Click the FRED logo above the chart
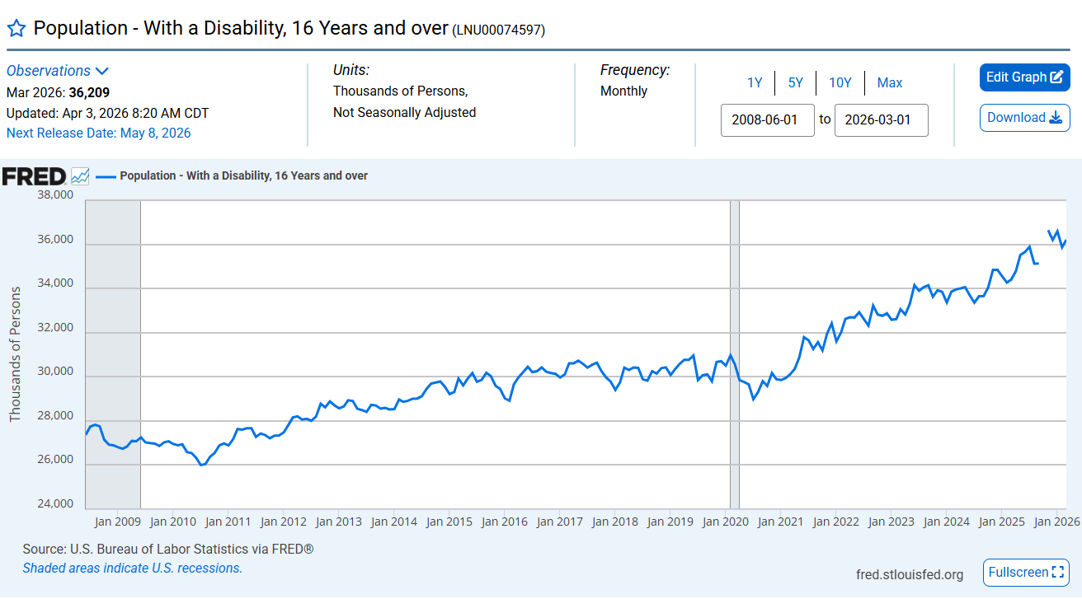This screenshot has width=1082, height=599. pos(34,176)
